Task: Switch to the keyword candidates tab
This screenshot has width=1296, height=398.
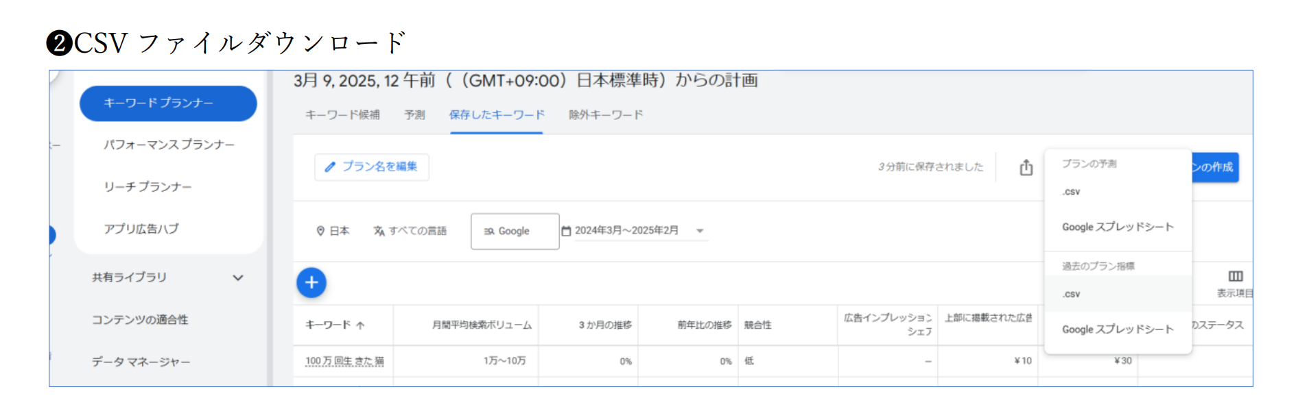Action: pos(342,114)
